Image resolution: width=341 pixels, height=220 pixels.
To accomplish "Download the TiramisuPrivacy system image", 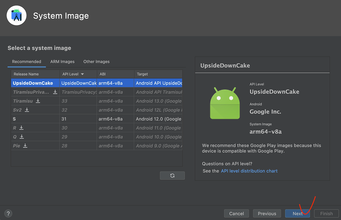I will pyautogui.click(x=55, y=92).
